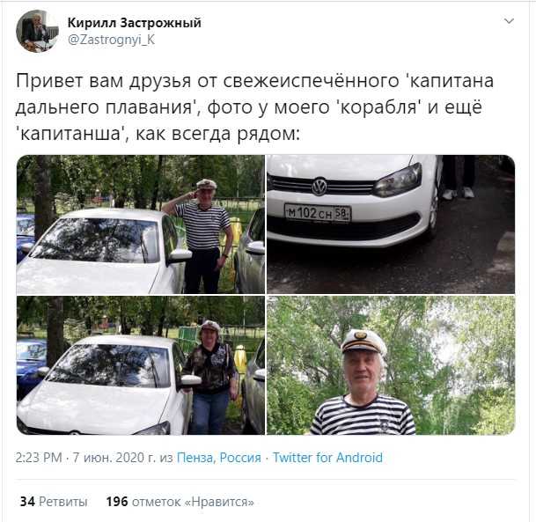The width and height of the screenshot is (536, 522).
Task: Open the @Zastrognyi_K handle link
Action: coord(112,40)
